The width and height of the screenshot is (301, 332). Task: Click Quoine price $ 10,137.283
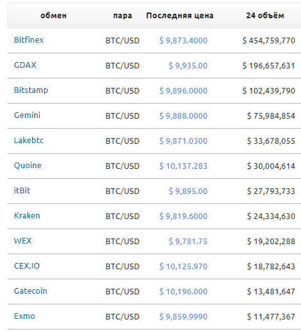point(183,166)
